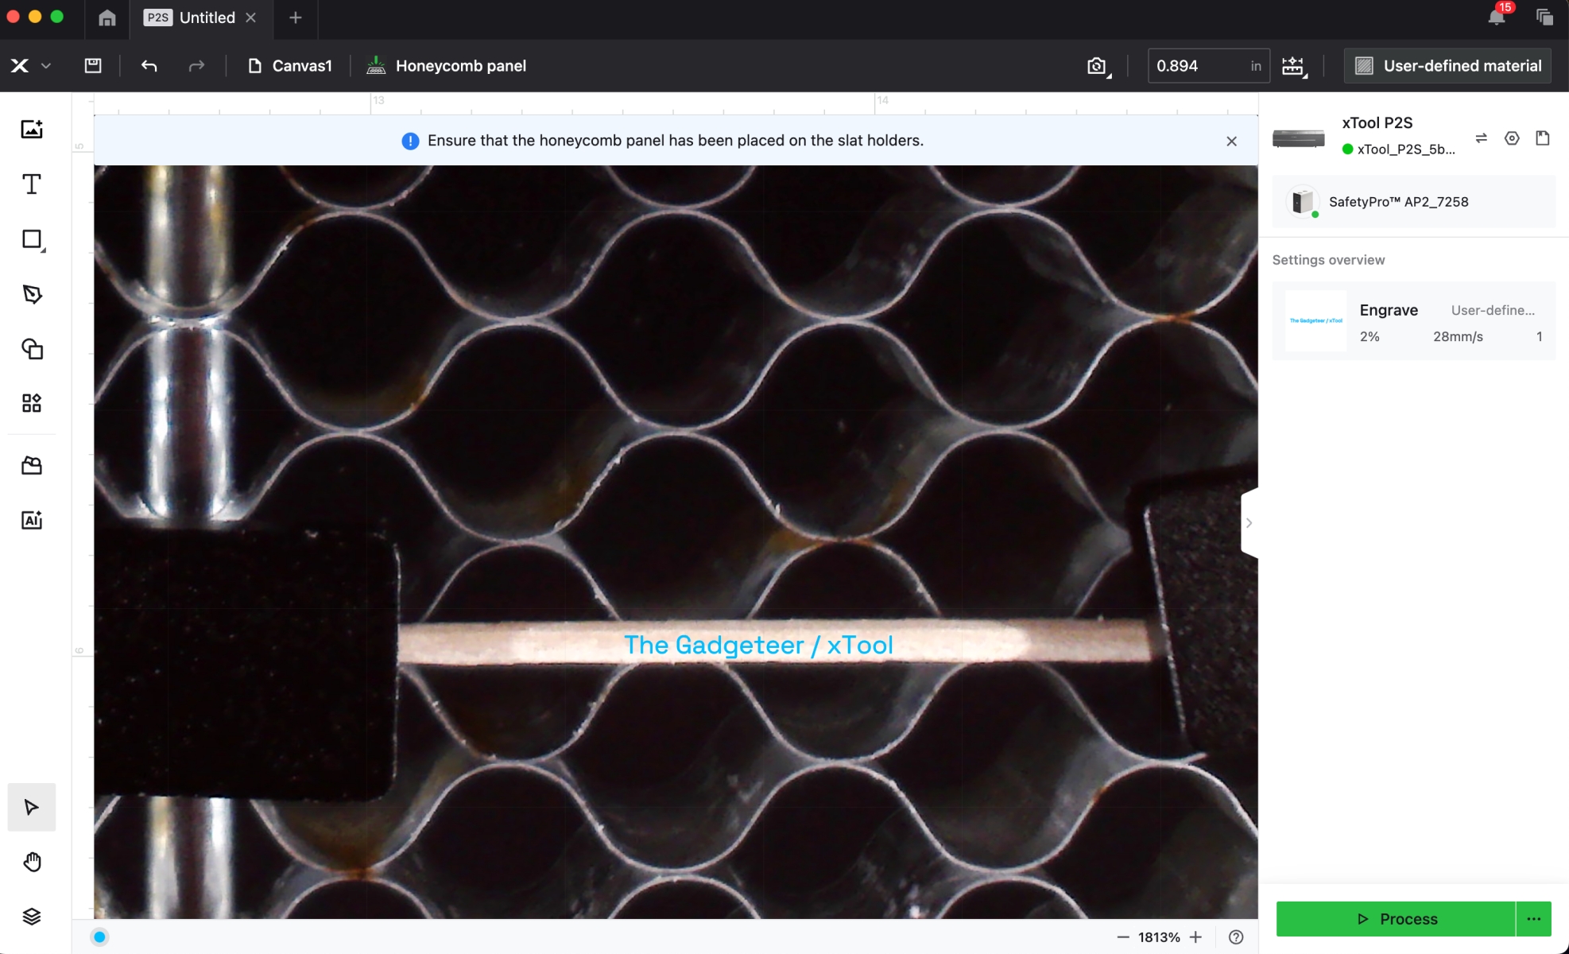Click the zoom in plus control
This screenshot has height=954, width=1569.
coord(1195,937)
